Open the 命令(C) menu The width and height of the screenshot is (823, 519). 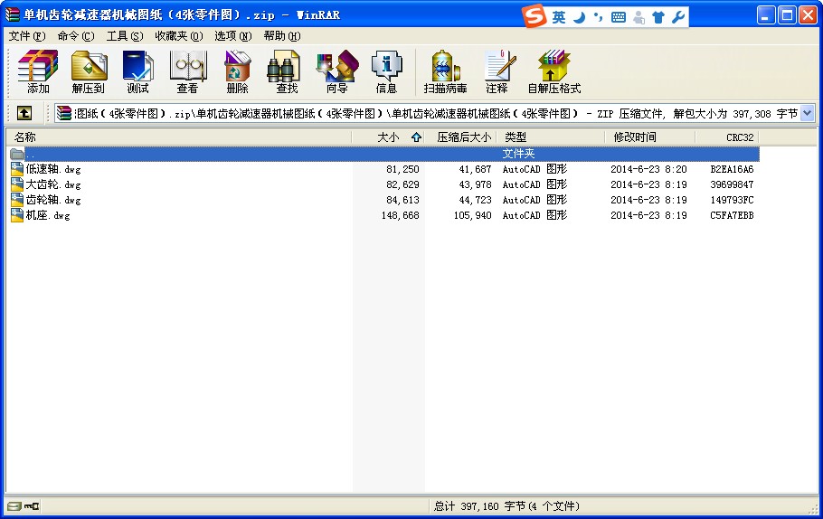[x=76, y=35]
